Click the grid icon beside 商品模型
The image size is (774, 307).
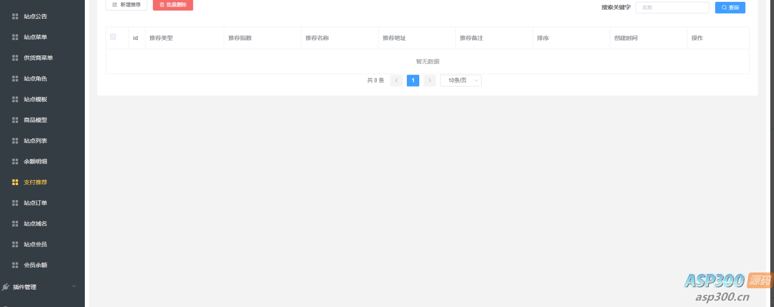click(15, 120)
